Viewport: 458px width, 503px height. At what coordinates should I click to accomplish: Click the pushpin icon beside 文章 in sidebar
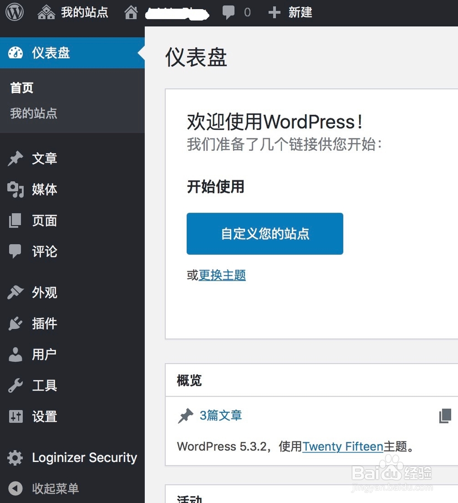16,159
